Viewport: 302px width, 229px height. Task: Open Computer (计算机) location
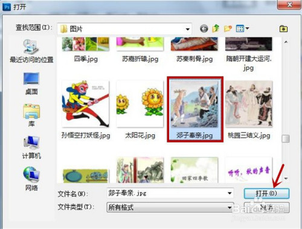pyautogui.click(x=31, y=147)
